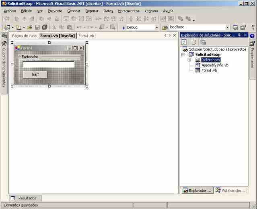
Task: Click the Save floppy disk icon
Action: pyautogui.click(x=37, y=27)
